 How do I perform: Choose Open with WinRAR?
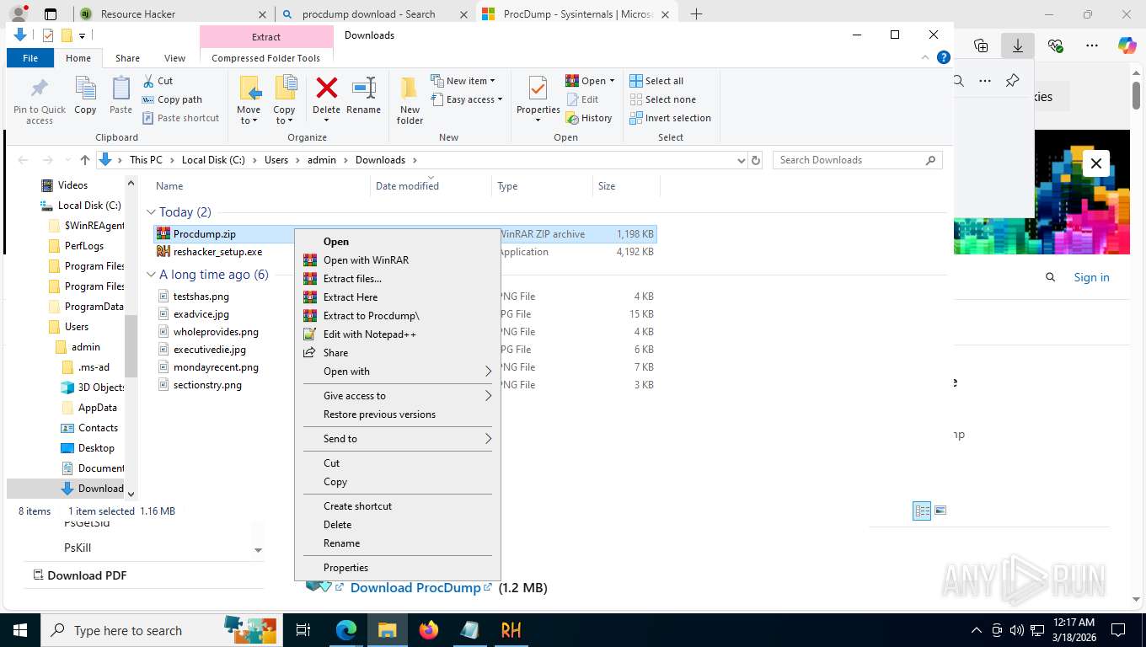point(397,260)
